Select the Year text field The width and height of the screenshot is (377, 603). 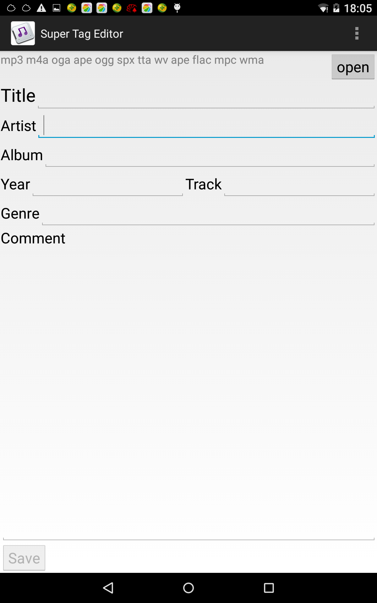pos(107,184)
